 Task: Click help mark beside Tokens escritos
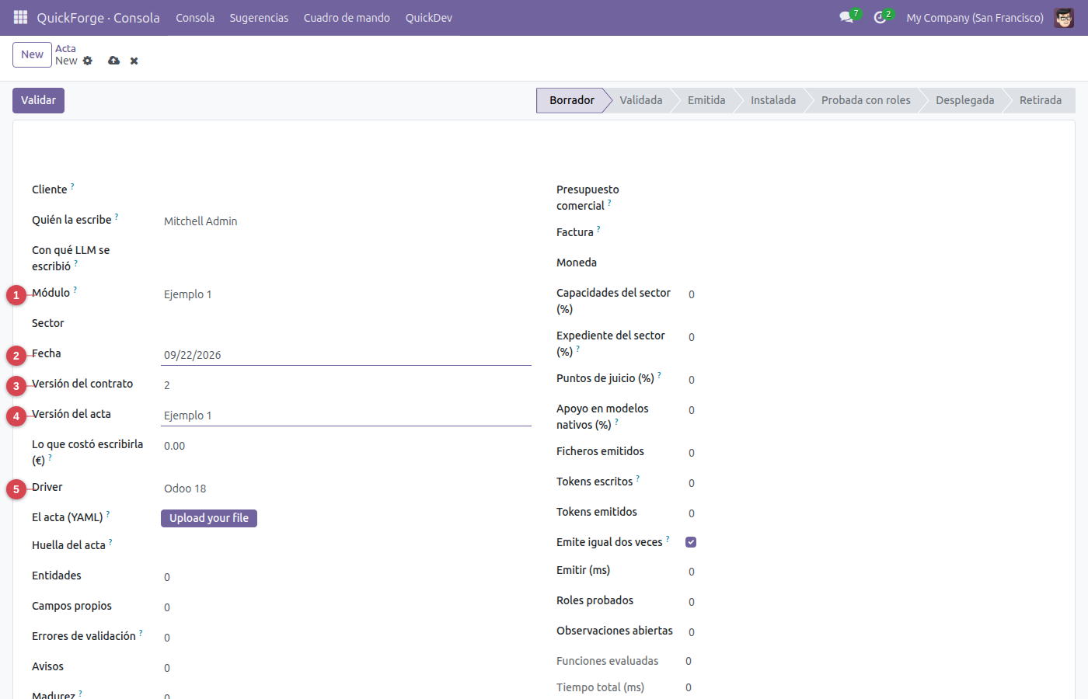[638, 478]
